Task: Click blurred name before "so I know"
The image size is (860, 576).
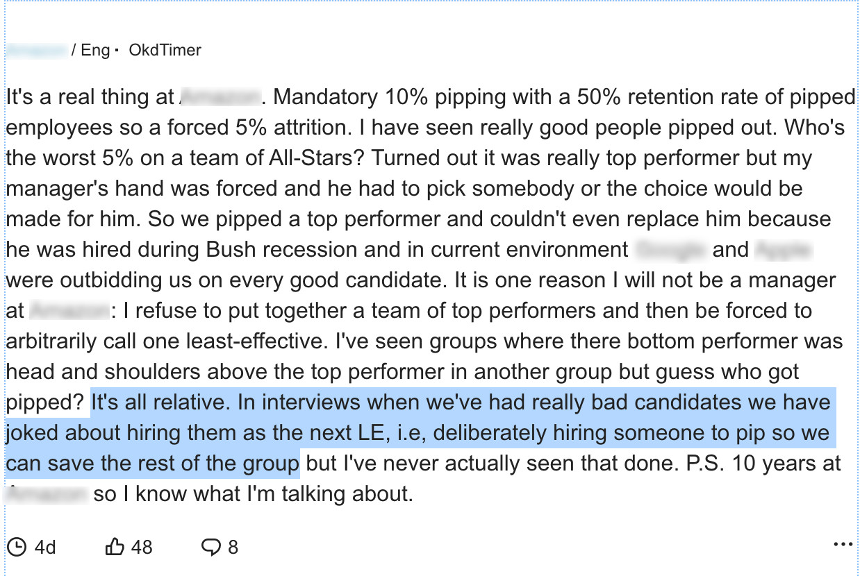Action: click(x=47, y=493)
